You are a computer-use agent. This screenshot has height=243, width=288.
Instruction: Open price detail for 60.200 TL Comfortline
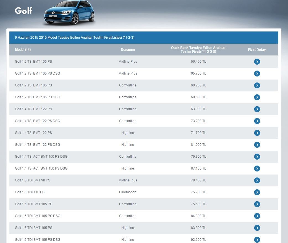(257, 85)
